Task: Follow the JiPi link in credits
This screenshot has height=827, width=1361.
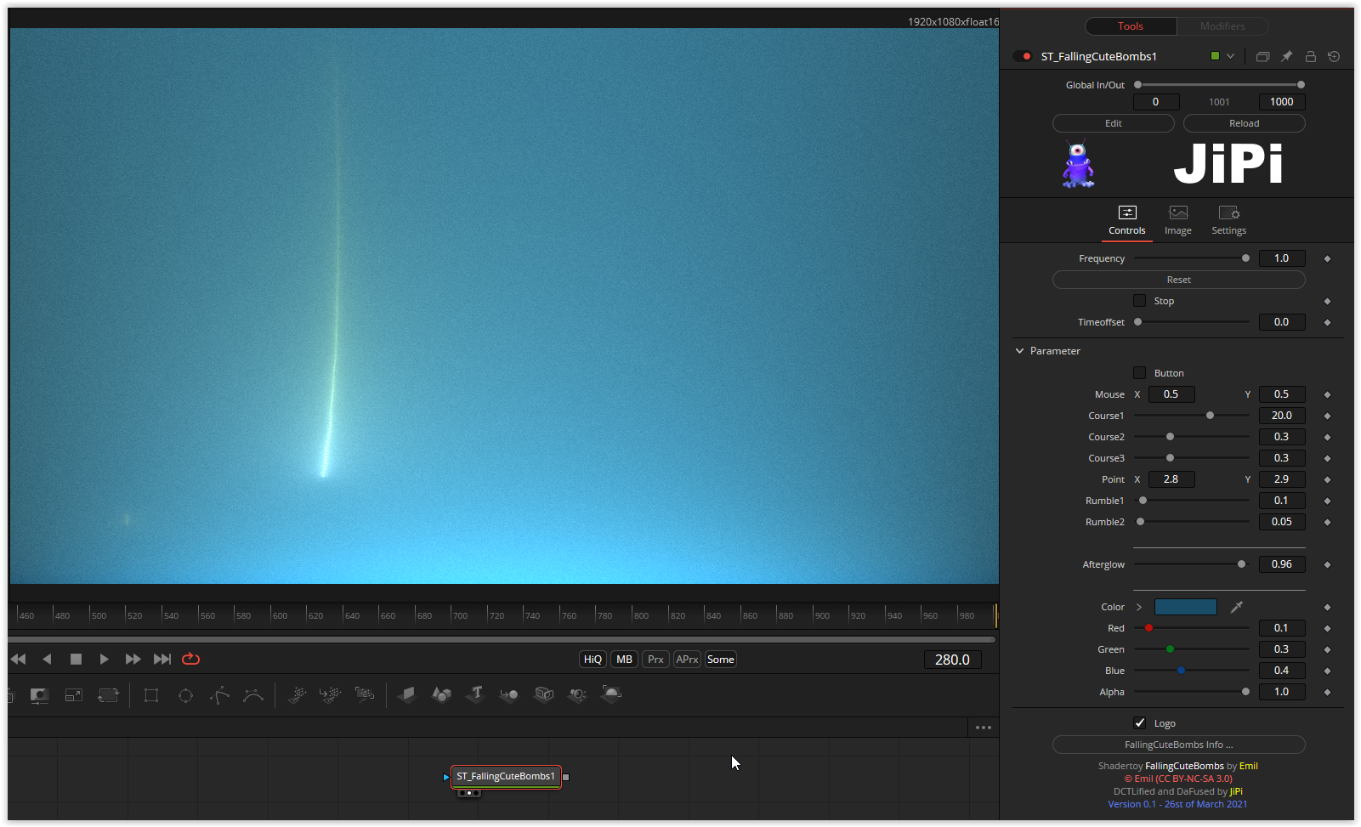Action: 1236,791
